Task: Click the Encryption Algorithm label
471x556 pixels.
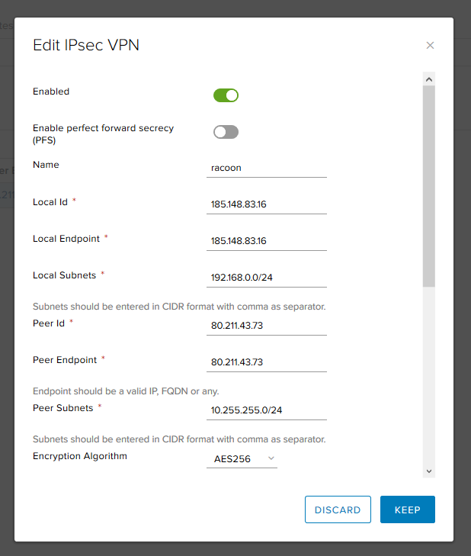Action: [x=80, y=456]
